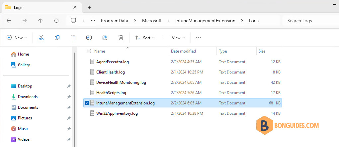
Task: Click the Delete trash icon
Action: coord(121,38)
